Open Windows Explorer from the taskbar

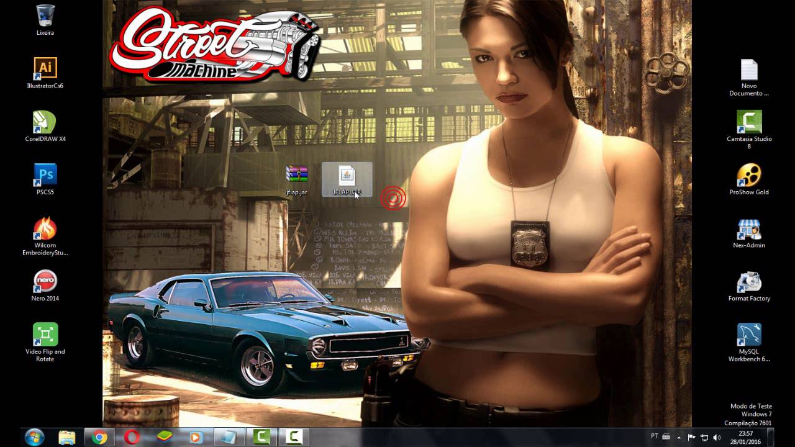pos(67,437)
